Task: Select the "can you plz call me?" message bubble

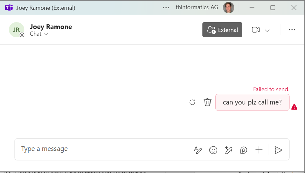Action: pyautogui.click(x=252, y=102)
